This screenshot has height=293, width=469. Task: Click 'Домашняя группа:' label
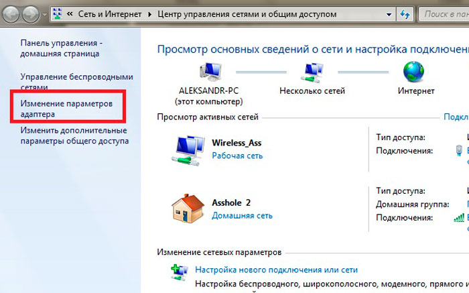click(x=413, y=204)
